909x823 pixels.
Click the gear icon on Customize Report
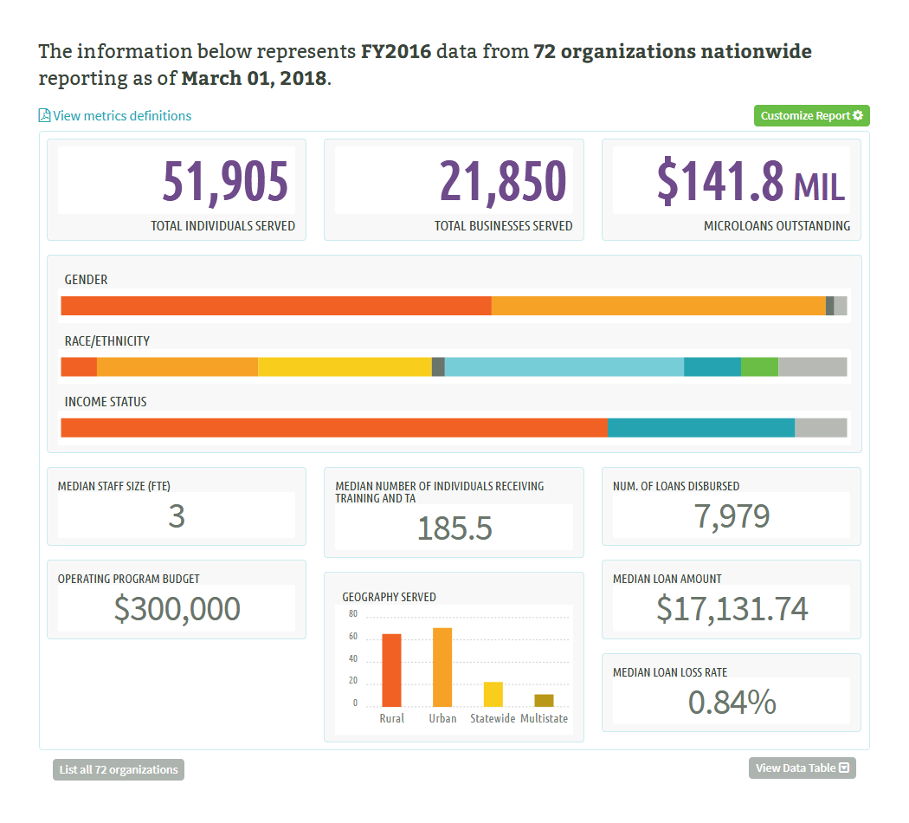(x=858, y=116)
